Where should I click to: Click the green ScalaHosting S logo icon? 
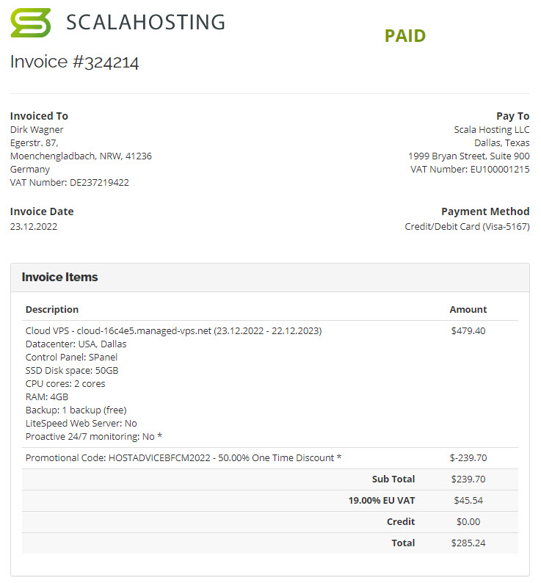coord(30,23)
